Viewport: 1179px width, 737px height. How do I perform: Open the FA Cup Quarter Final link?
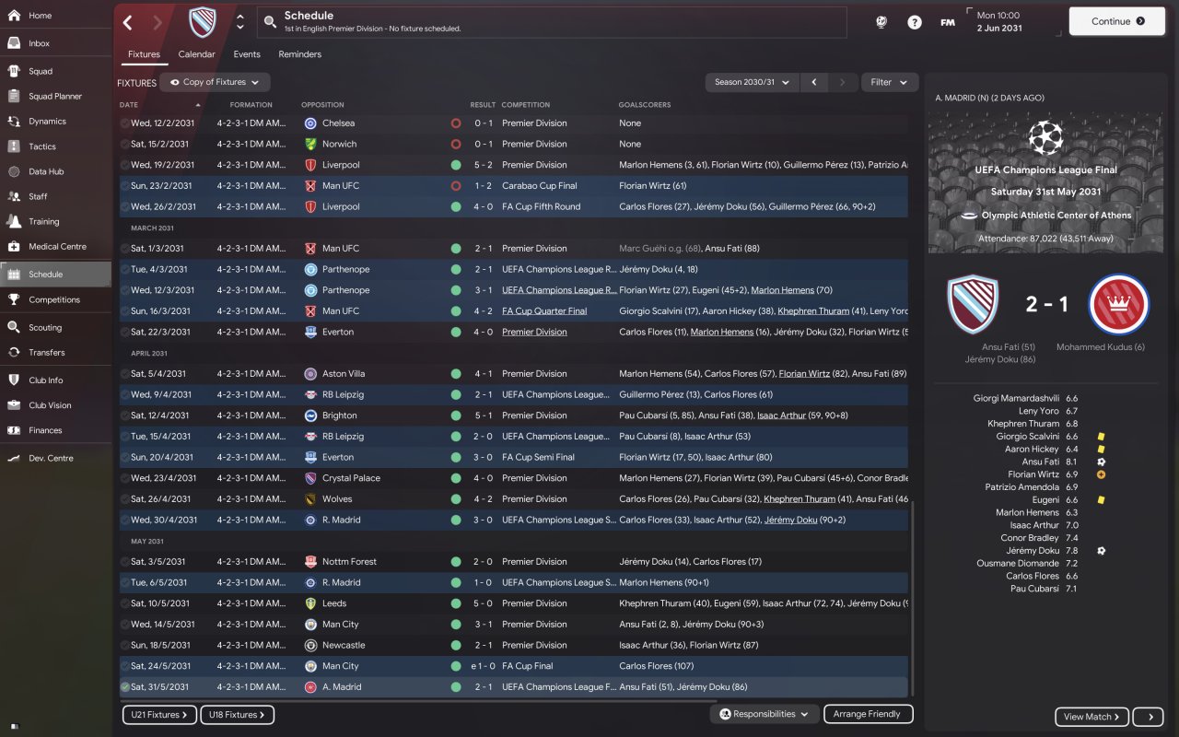click(544, 311)
